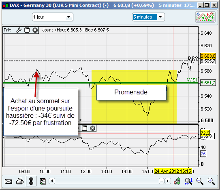This screenshot has width=220, height=190.
Task: Maximize the DAX chart window
Action: (207, 5)
